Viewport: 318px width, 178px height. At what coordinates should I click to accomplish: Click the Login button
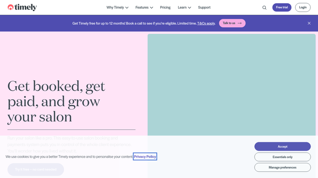coord(303,7)
